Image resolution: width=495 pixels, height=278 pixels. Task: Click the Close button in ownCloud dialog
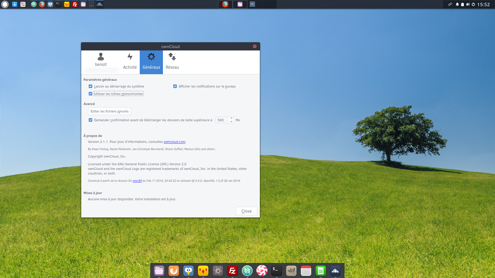(246, 211)
